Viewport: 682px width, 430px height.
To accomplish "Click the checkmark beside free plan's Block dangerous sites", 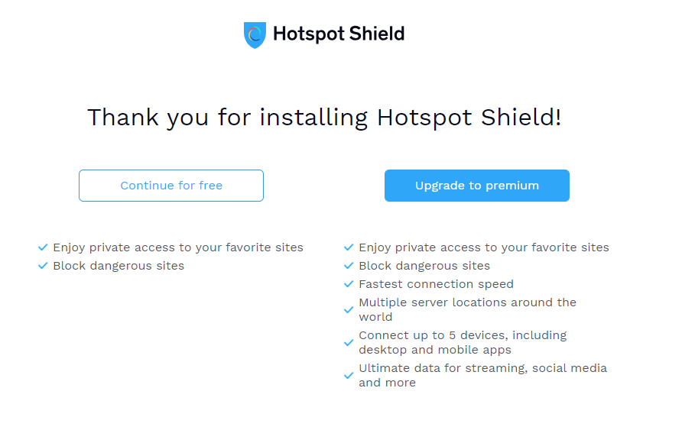I will [43, 266].
